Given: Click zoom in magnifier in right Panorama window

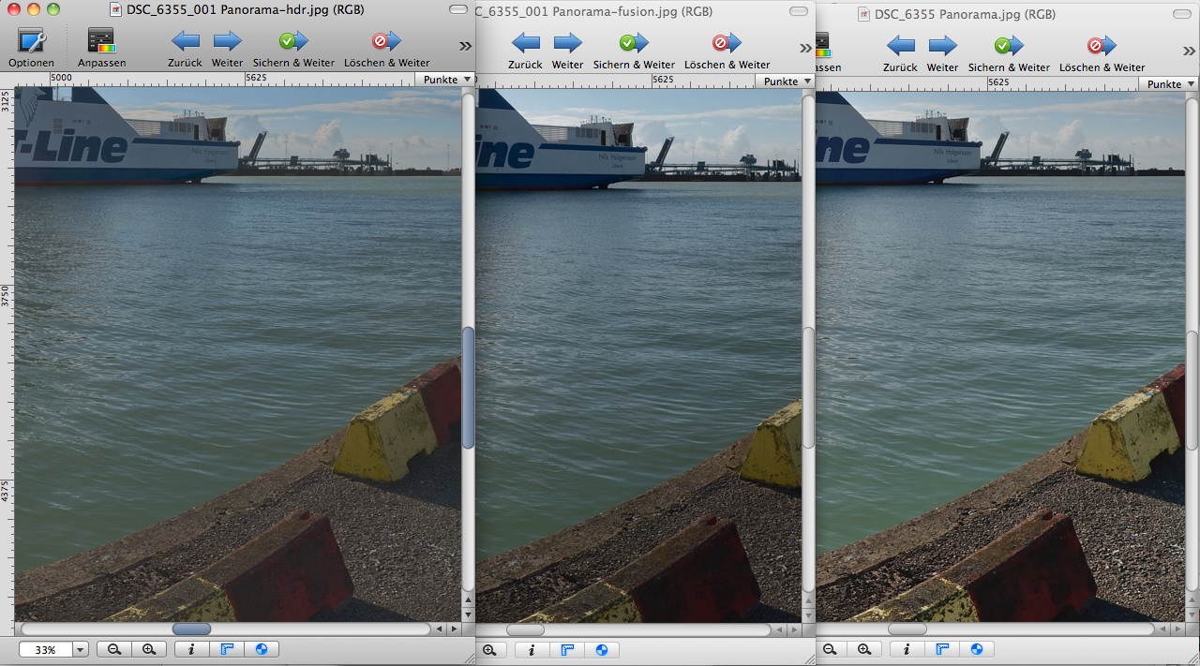Looking at the screenshot, I should [863, 649].
